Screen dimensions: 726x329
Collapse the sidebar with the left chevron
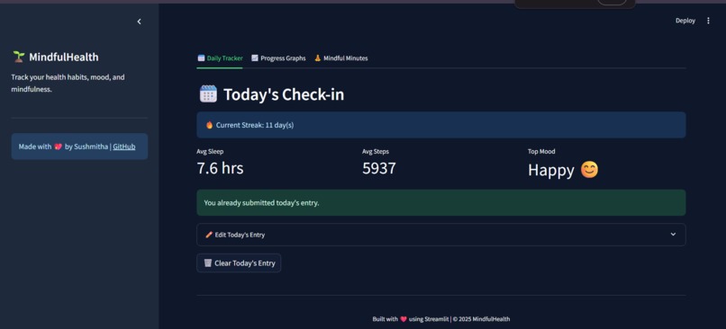click(x=139, y=22)
